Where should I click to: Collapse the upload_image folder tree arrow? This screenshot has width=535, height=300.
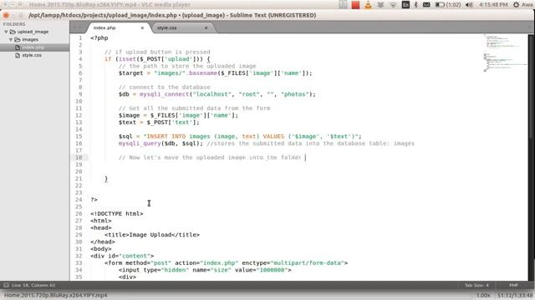[x=6, y=32]
